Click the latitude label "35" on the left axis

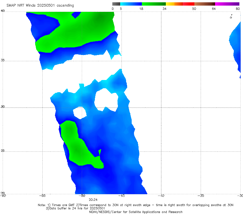[3, 60]
